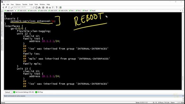185x104 pixels.
Task: Switch to the vMX-VCP6 session tab
Action: point(63,11)
